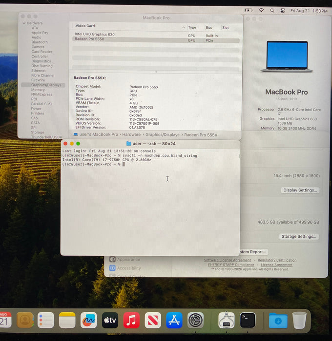
Task: Launch Reminders from the Dock
Action: (x=46, y=320)
